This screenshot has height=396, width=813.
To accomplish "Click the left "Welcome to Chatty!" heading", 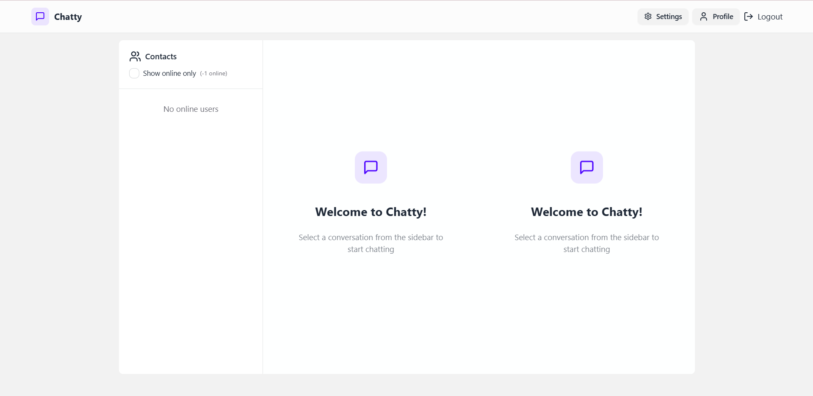I will [371, 212].
